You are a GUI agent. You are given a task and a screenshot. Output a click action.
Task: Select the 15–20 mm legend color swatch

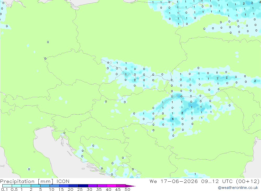tap(64, 186)
